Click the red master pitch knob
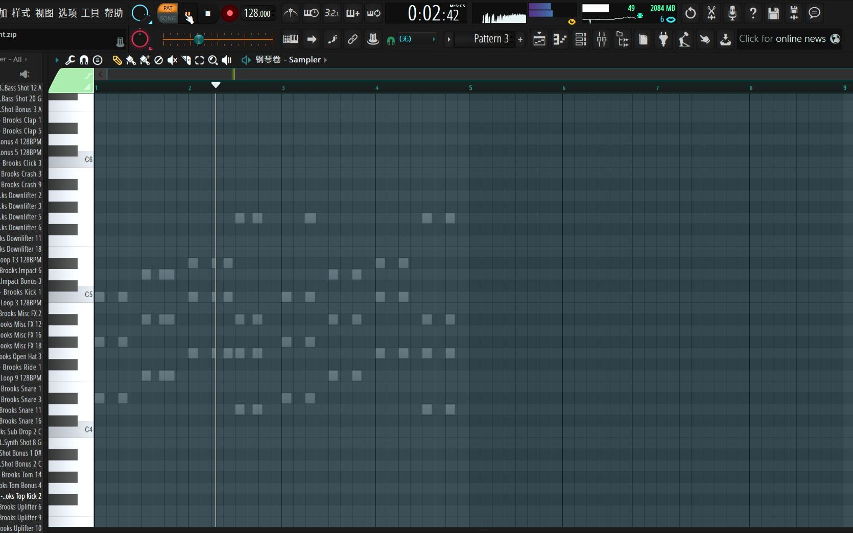 tap(140, 39)
